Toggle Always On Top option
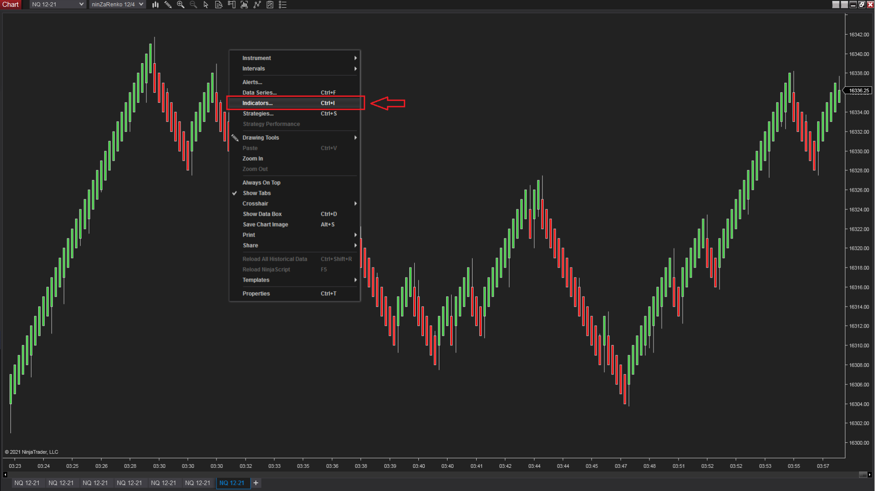This screenshot has width=875, height=491. pyautogui.click(x=261, y=182)
